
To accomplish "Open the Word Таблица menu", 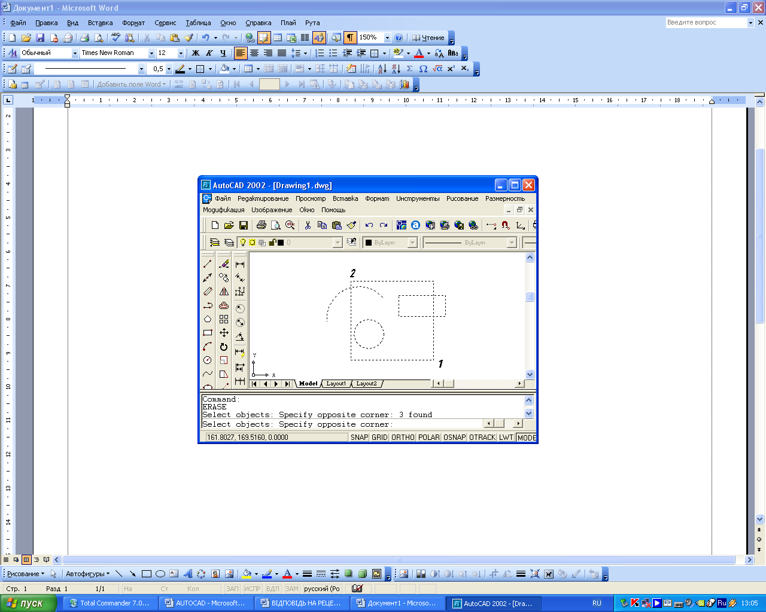I will [x=198, y=23].
